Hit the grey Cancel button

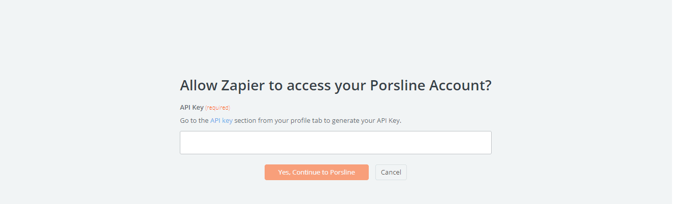[391, 173]
